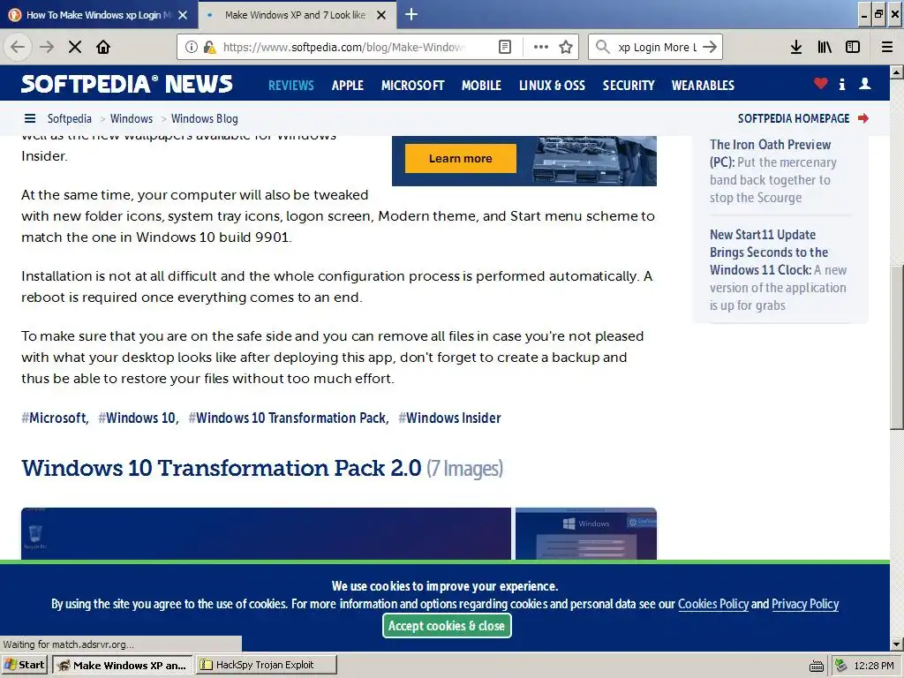Open the Firefox home page
904x678 pixels.
[x=103, y=47]
